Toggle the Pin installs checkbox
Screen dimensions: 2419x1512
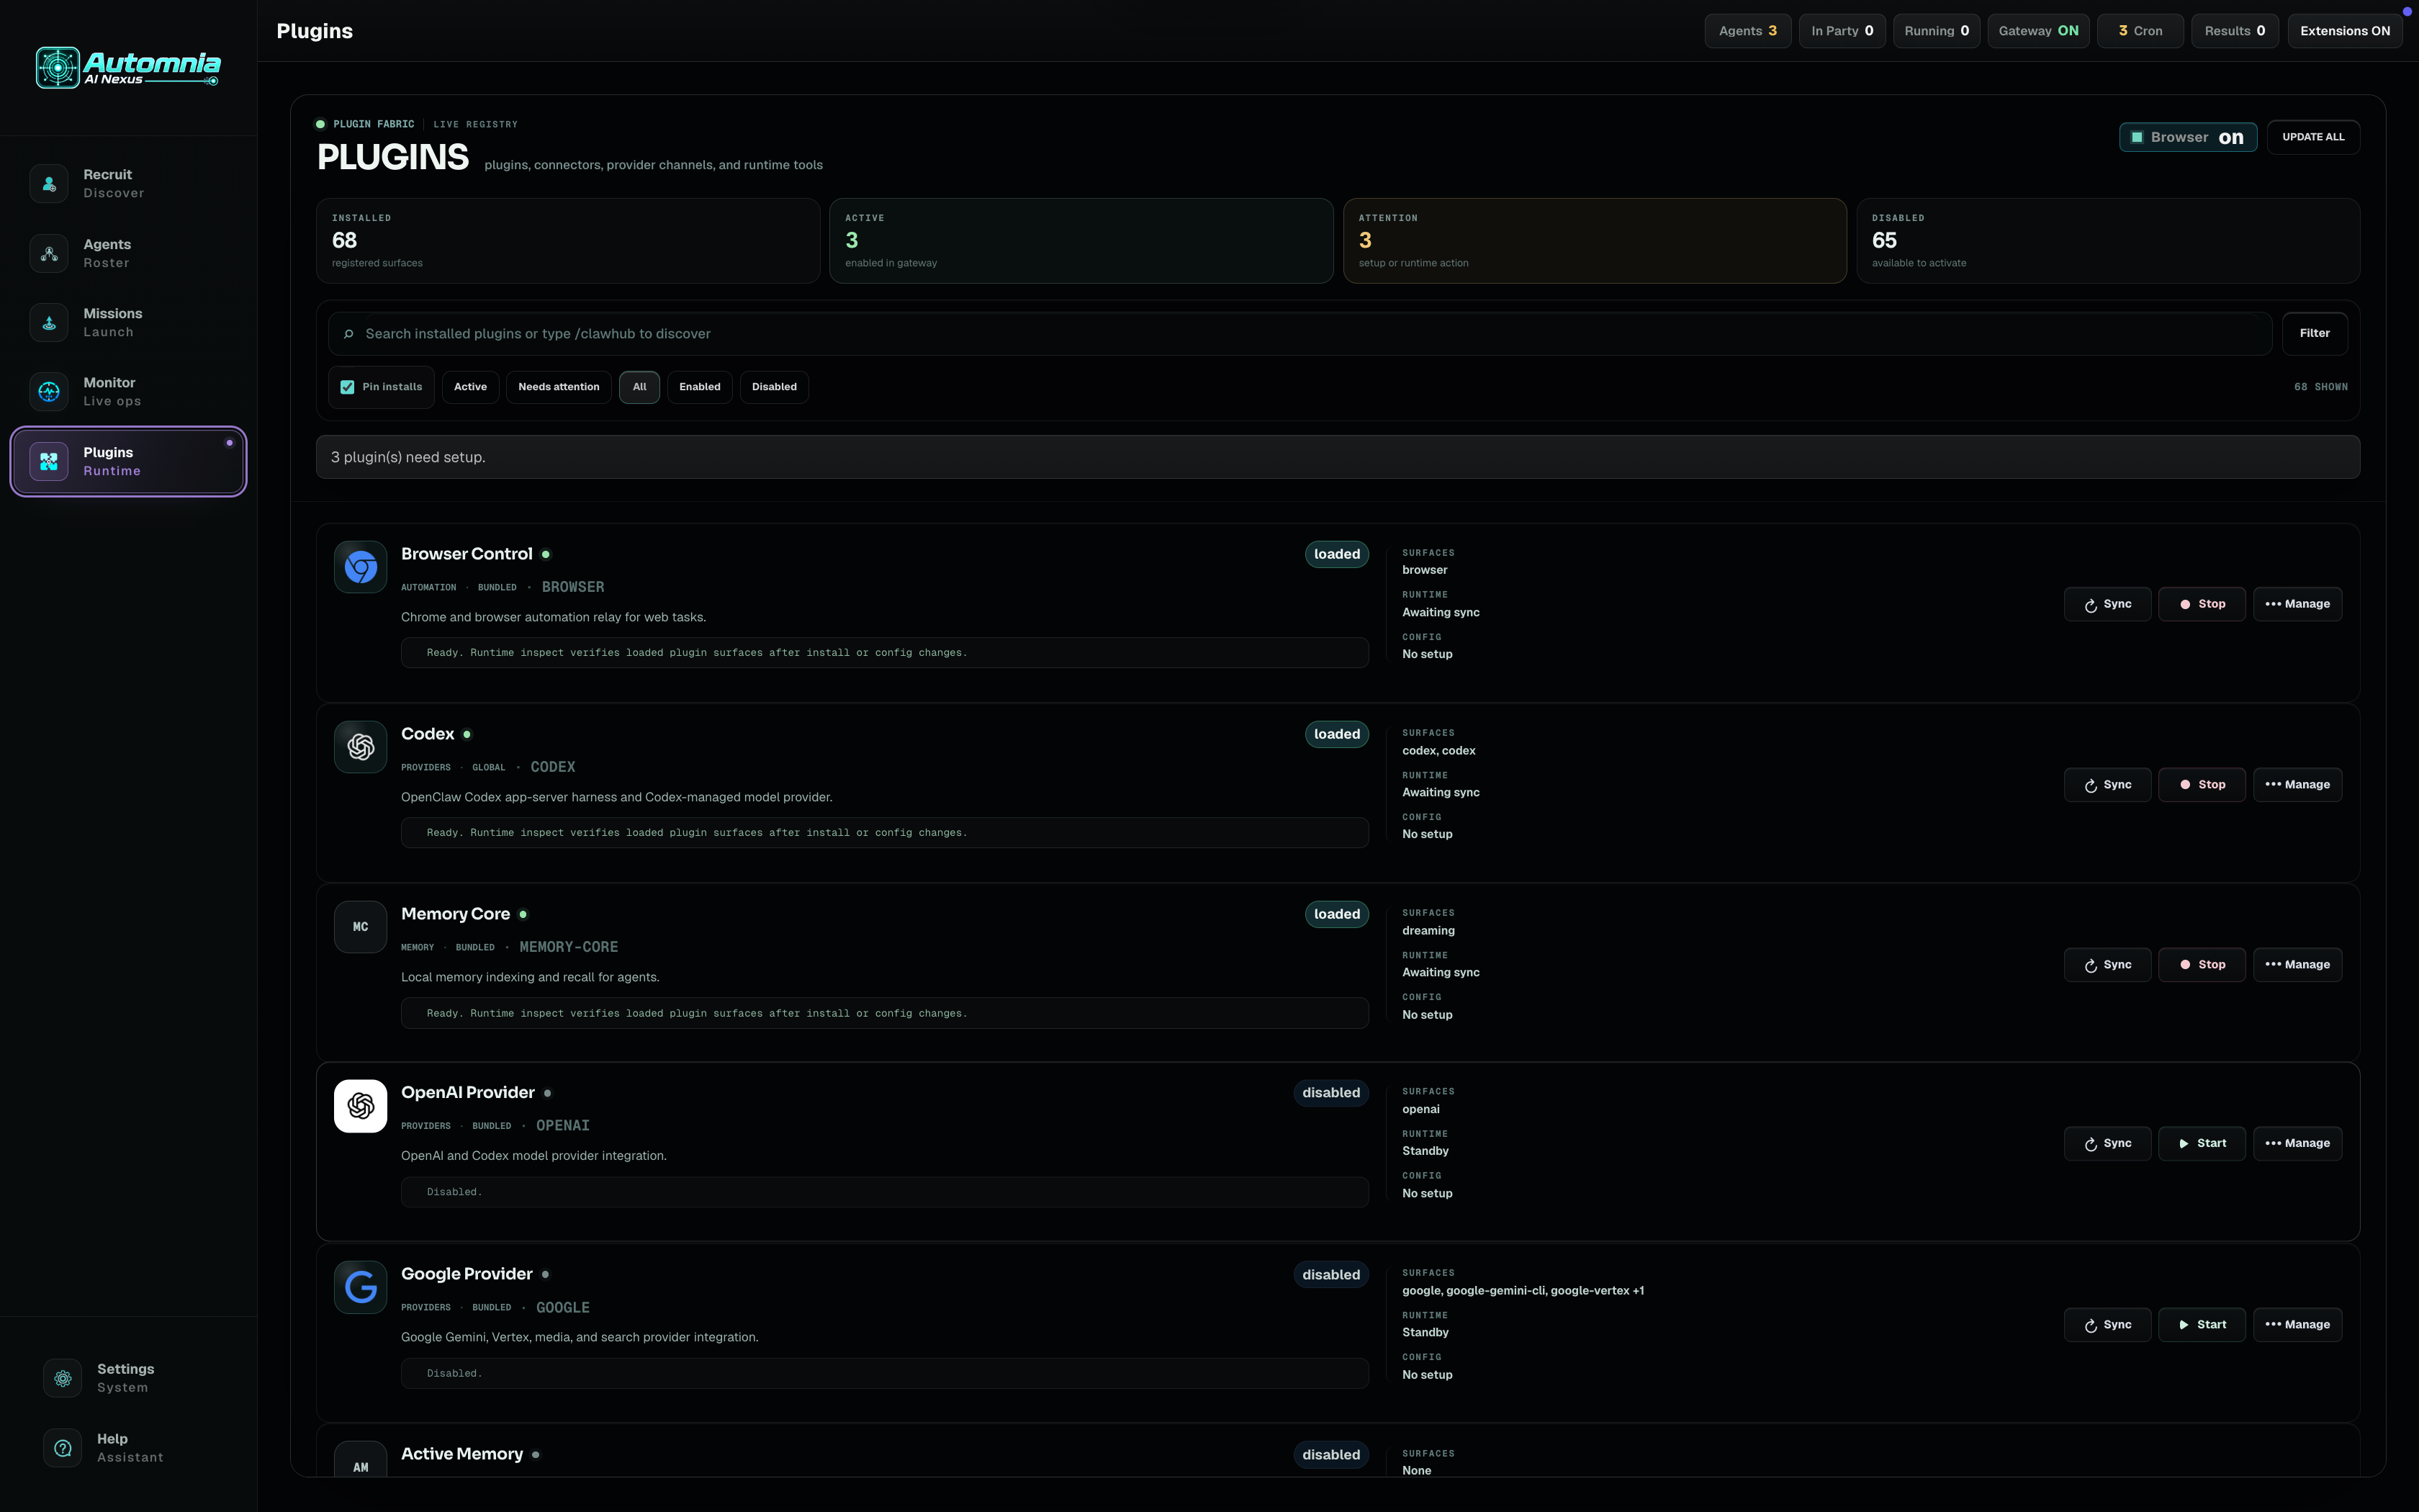348,387
